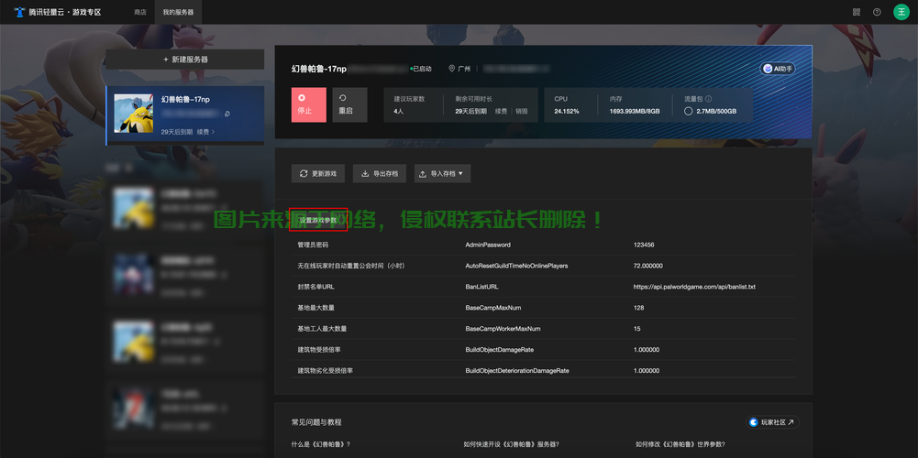The width and height of the screenshot is (918, 458).
Task: Click 销毁 link to destroy server
Action: click(x=522, y=111)
